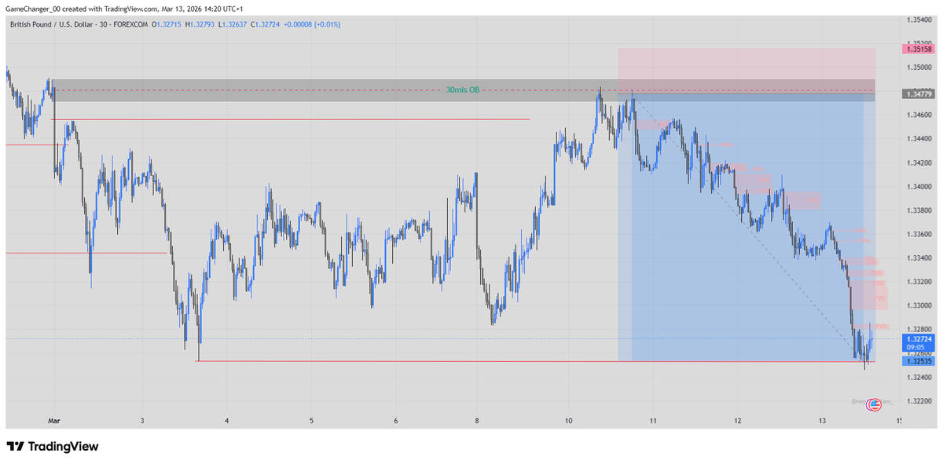
Task: Click 1.34200 on the price axis
Action: [919, 163]
